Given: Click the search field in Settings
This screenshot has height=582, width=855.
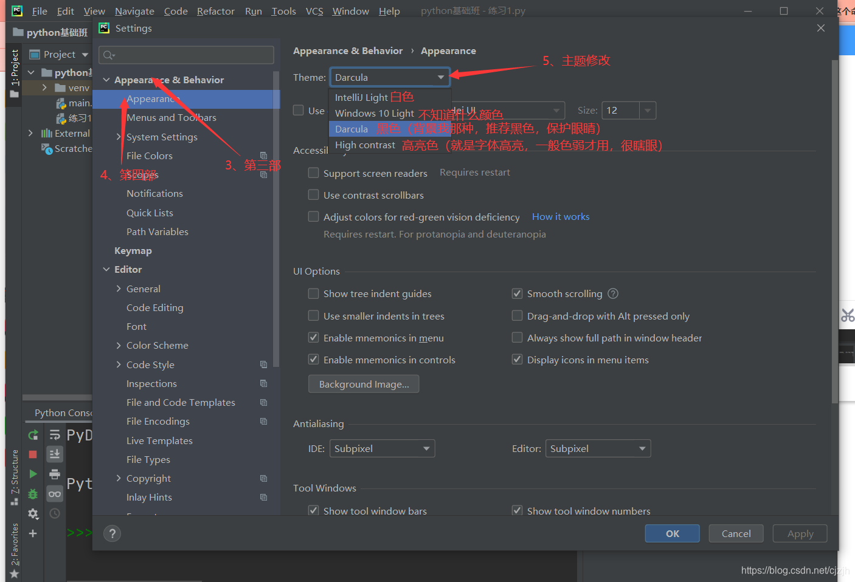Looking at the screenshot, I should click(186, 55).
